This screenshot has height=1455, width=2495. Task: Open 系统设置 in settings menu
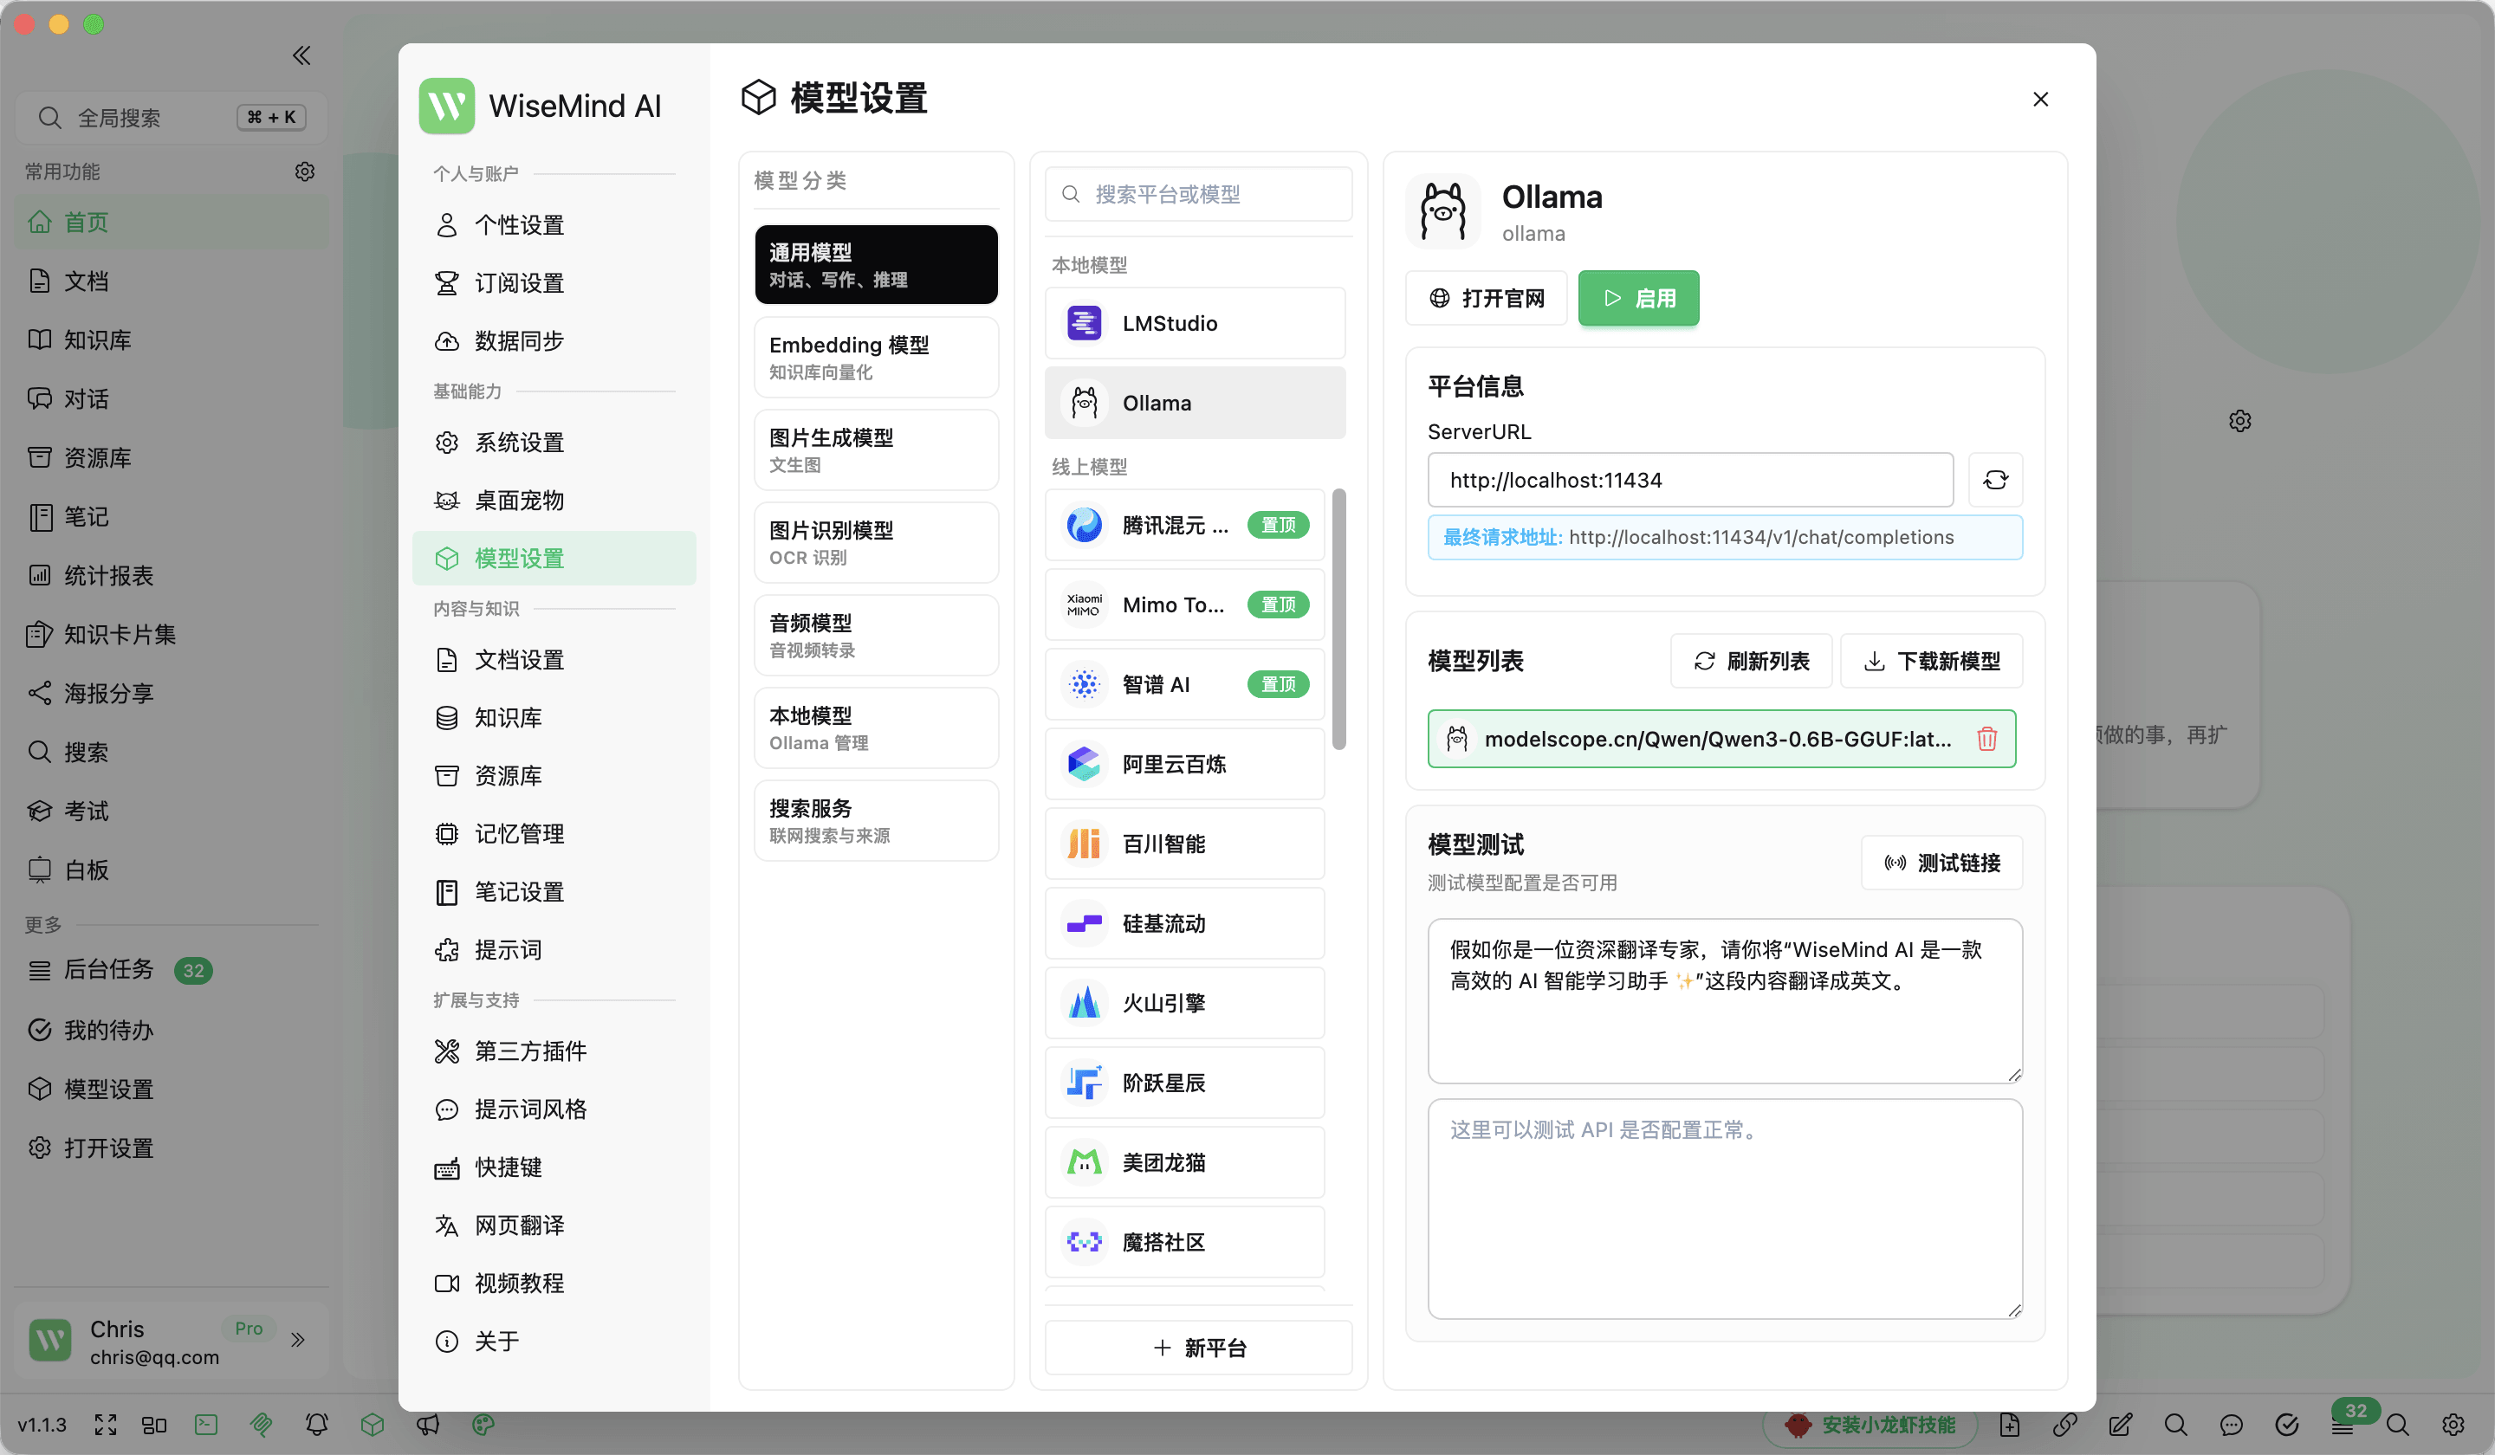554,443
